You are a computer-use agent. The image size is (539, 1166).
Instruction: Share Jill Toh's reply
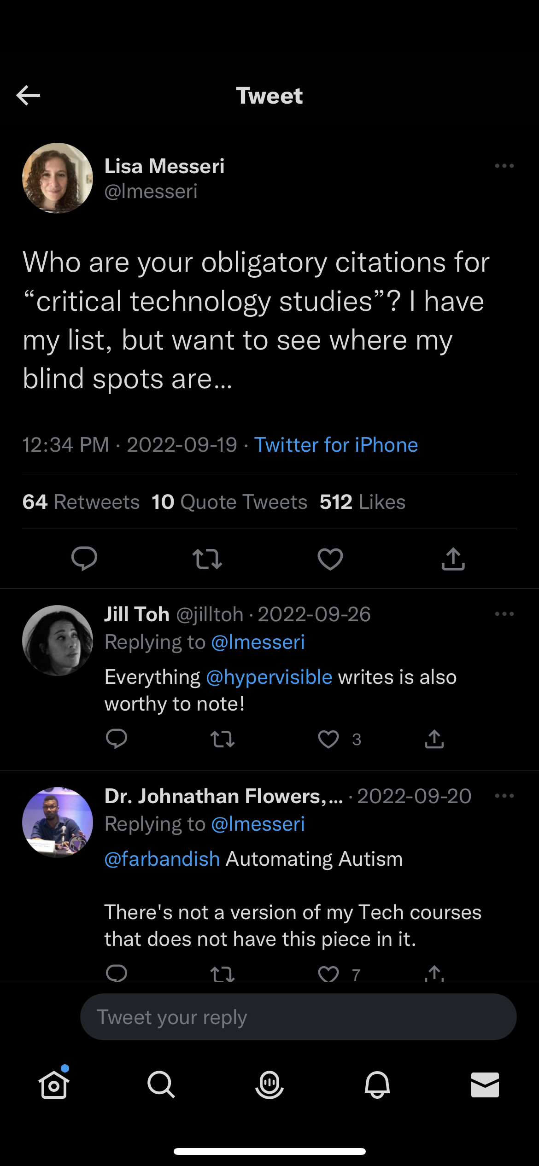pos(434,739)
